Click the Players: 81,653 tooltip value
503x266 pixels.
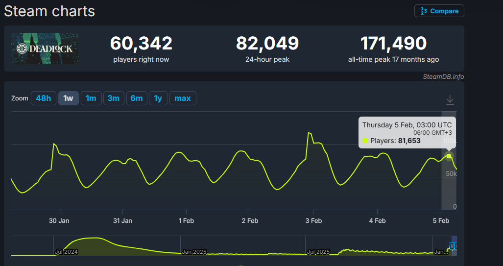coord(409,141)
